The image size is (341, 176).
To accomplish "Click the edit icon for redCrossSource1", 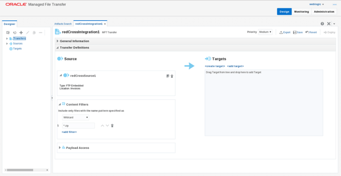I will (x=168, y=76).
